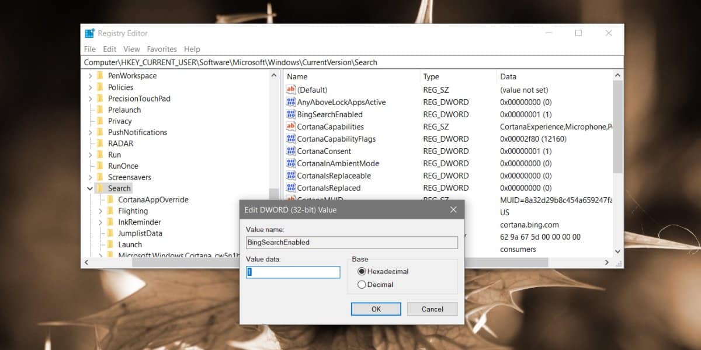Image resolution: width=701 pixels, height=350 pixels.
Task: Click the tree pane scroll up arrow
Action: 274,75
